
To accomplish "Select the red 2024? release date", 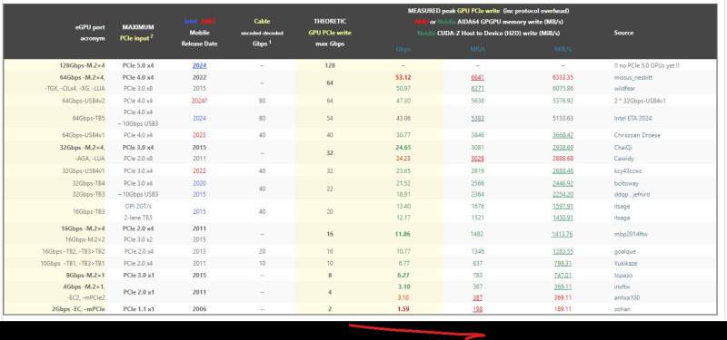I will [199, 101].
